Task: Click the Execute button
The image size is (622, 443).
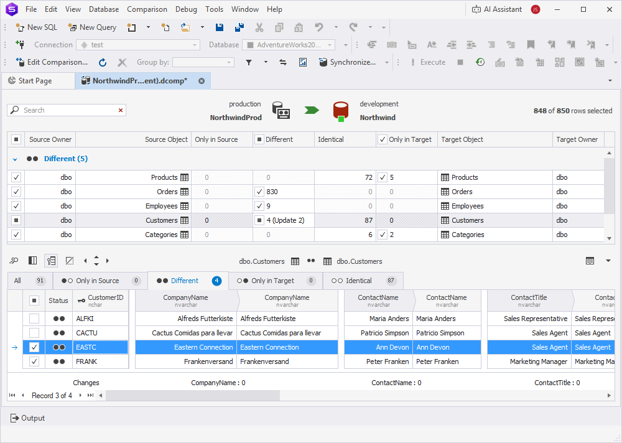Action: tap(432, 62)
